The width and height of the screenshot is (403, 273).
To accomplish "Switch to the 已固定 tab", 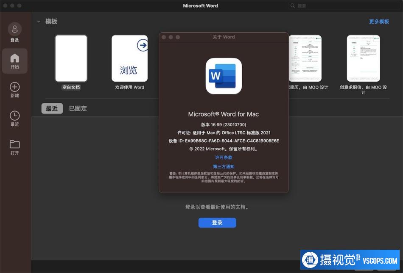I will coord(78,108).
